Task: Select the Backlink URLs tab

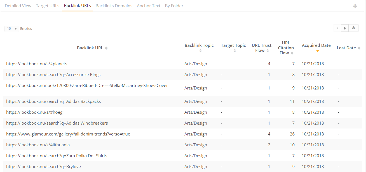Action: pos(78,6)
